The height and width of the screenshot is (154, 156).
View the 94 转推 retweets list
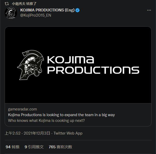(12, 147)
